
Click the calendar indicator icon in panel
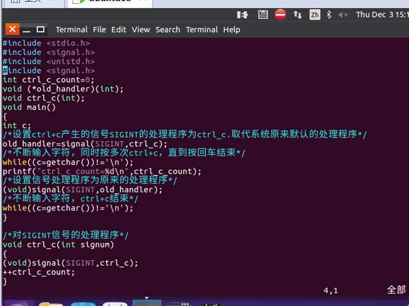point(263,14)
